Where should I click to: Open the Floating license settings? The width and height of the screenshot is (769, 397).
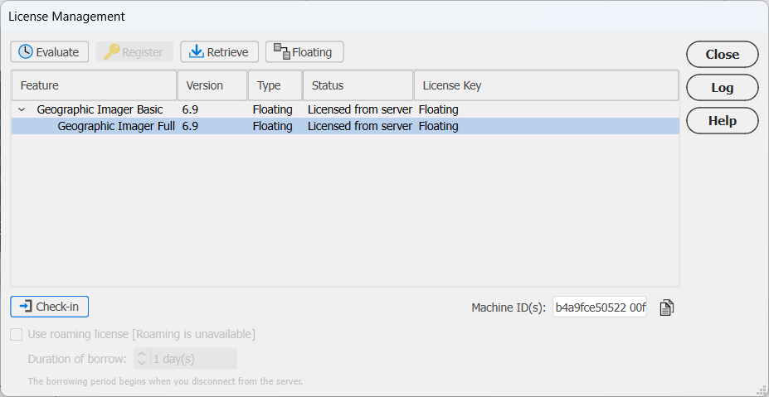coord(304,52)
